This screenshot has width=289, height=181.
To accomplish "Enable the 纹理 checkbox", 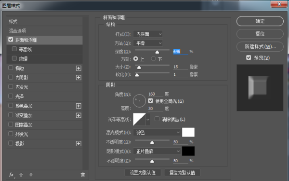I will point(14,58).
